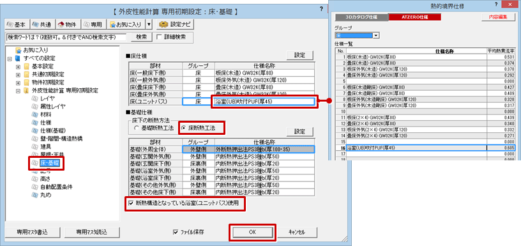The width and height of the screenshot is (521, 246).
Task: Click the ? help icon of main dialog
Action: [x=321, y=9]
